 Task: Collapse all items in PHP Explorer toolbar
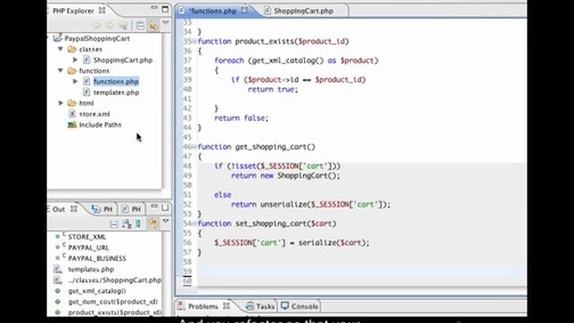click(140, 25)
